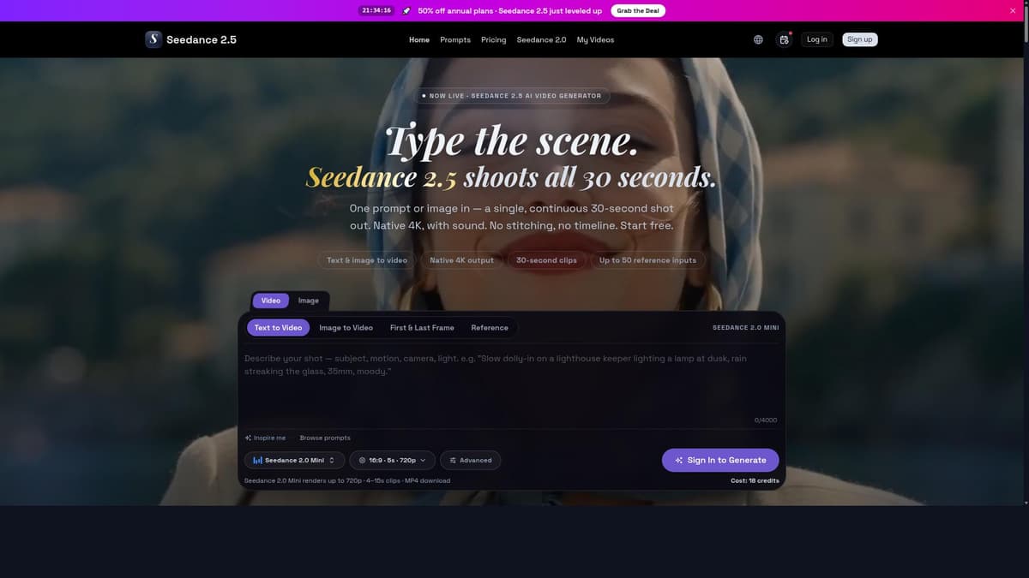This screenshot has height=578, width=1029.
Task: Open the Prompts nav link
Action: coord(455,39)
